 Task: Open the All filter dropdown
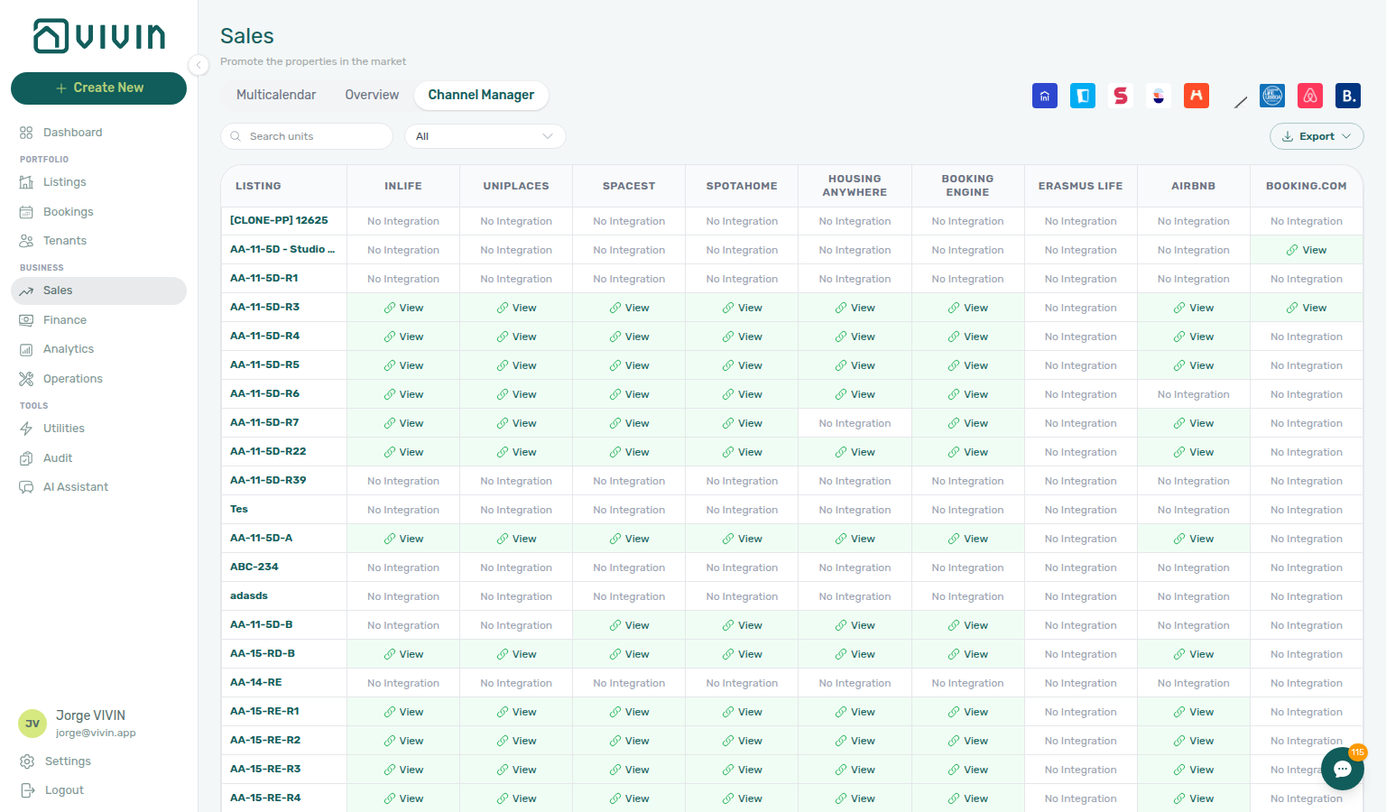coord(485,136)
